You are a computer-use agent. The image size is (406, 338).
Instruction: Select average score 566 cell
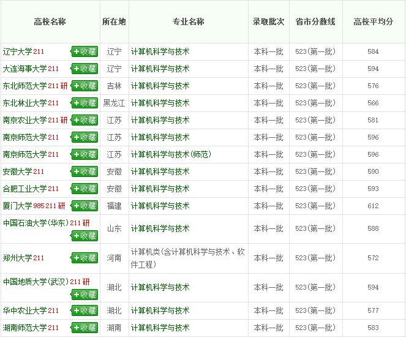(373, 103)
